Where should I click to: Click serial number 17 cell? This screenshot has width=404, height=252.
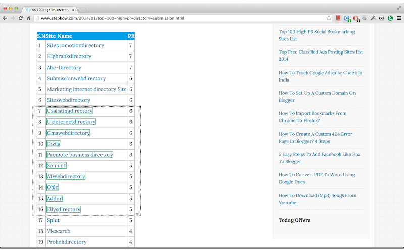(41, 220)
